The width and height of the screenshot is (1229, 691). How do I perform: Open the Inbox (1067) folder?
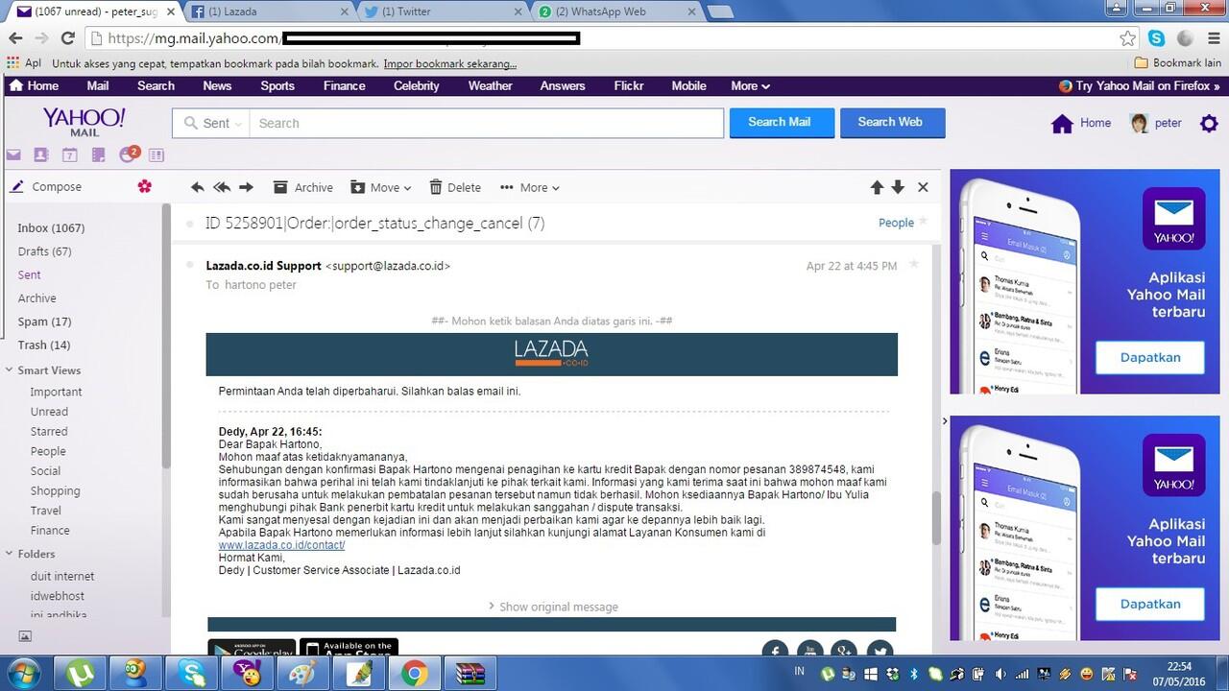[51, 227]
